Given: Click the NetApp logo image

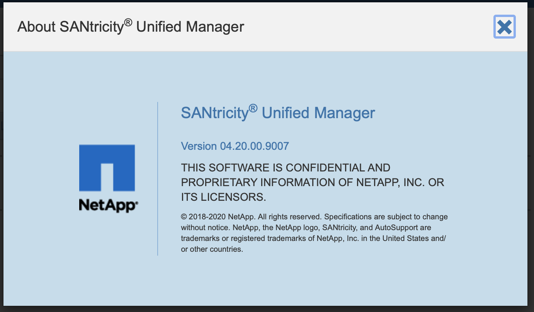Looking at the screenshot, I should (x=109, y=178).
